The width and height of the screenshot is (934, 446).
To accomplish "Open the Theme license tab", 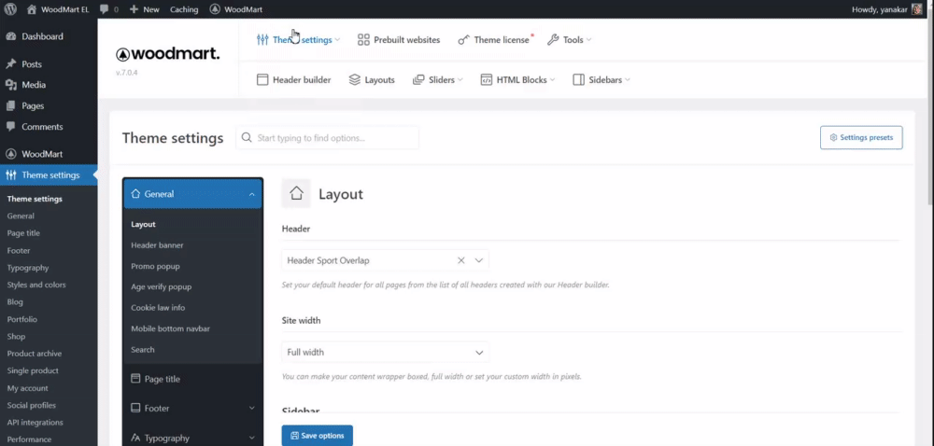I will [x=494, y=40].
